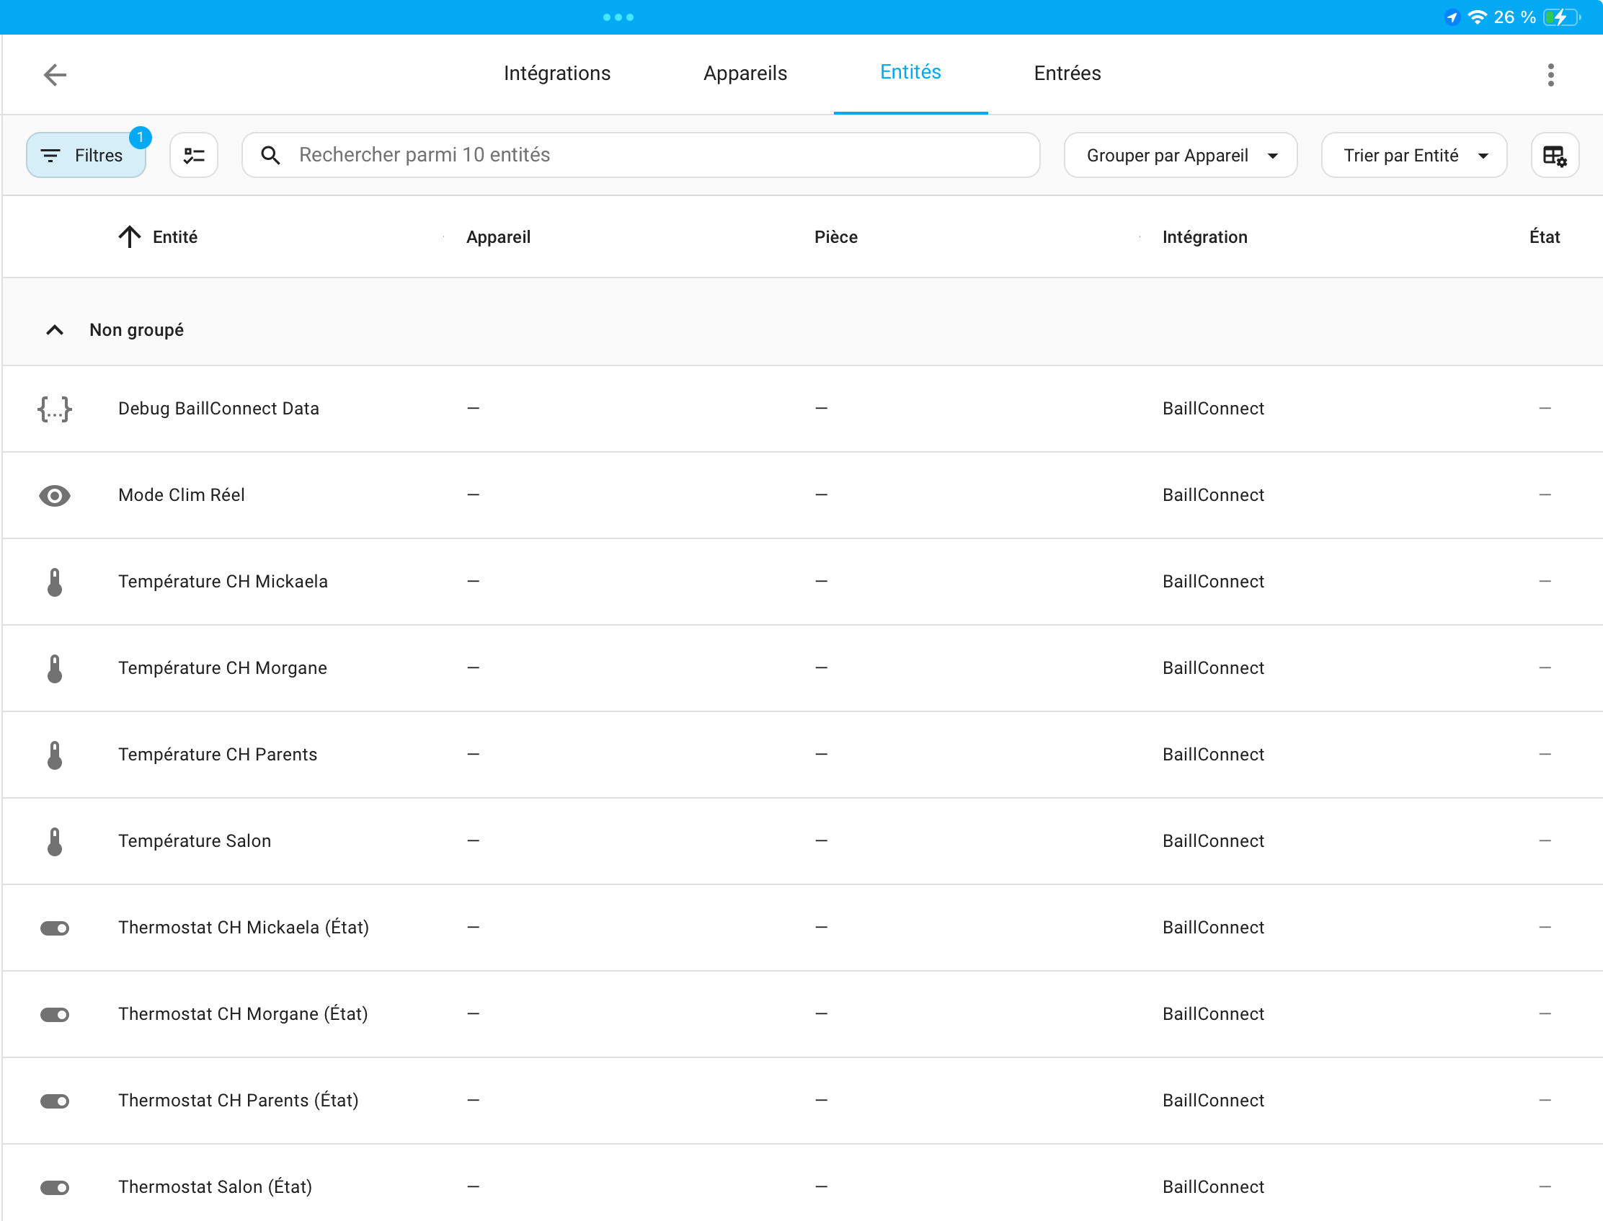Tap the location arrow status icon
This screenshot has width=1603, height=1221.
pyautogui.click(x=1452, y=17)
